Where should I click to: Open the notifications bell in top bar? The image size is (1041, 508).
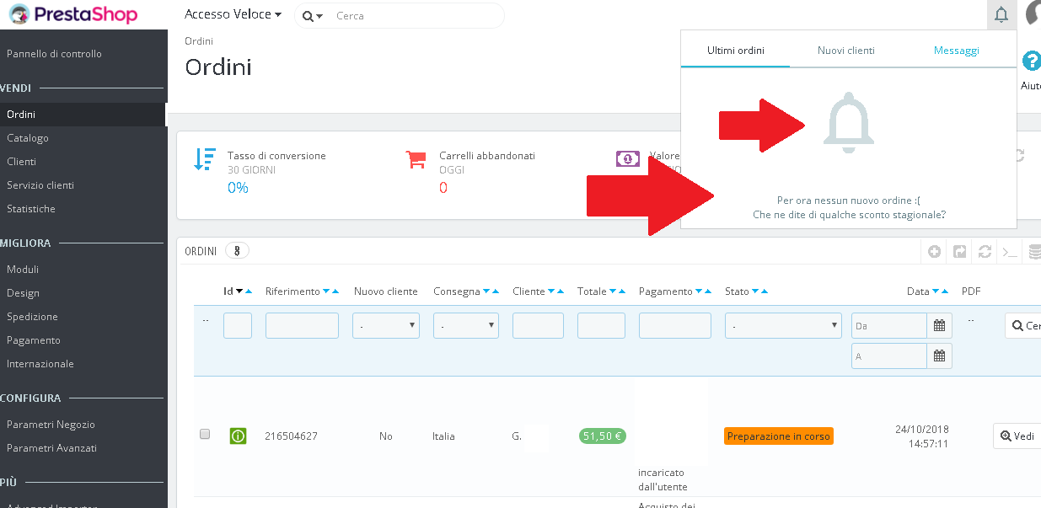pyautogui.click(x=1001, y=15)
